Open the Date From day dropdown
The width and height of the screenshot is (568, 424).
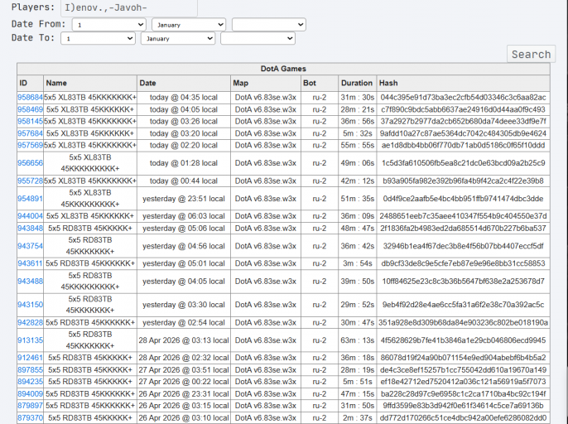click(109, 25)
